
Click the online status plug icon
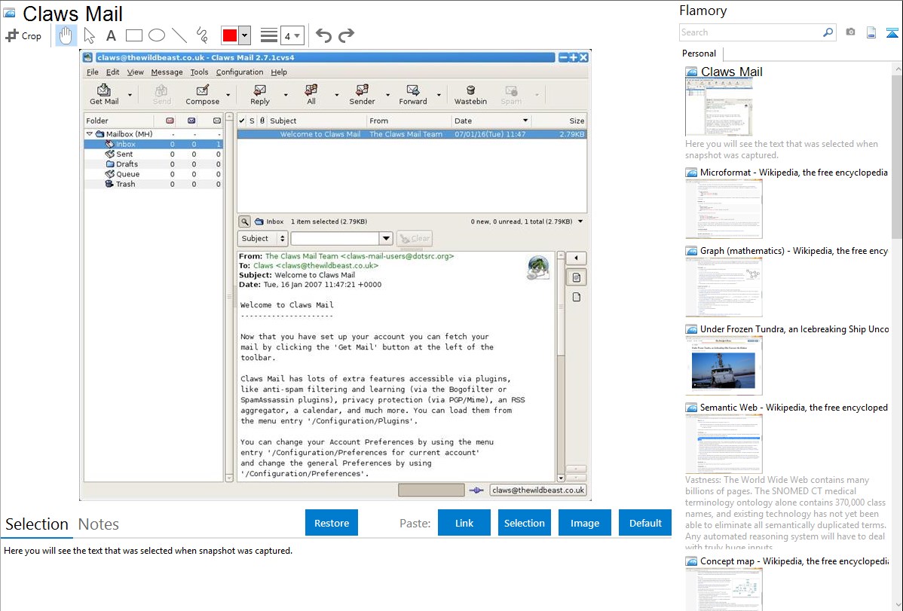(476, 490)
